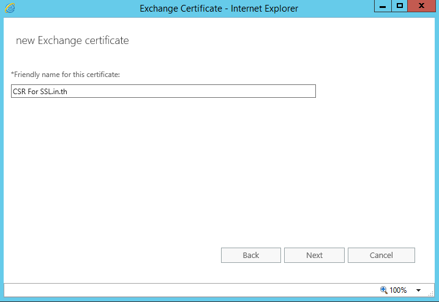Viewport: 439px width, 302px height.
Task: Click the empty left side of status bar
Action: [122, 290]
